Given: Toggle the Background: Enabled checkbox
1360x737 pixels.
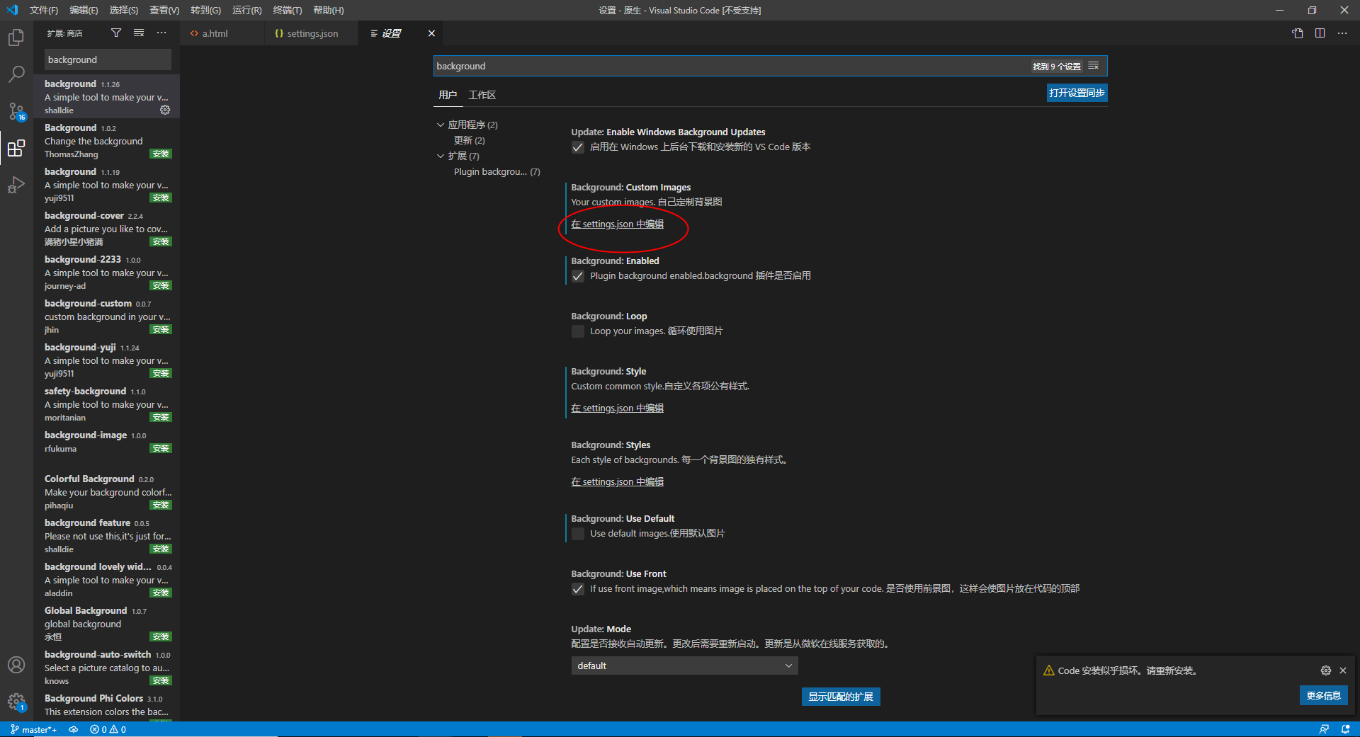Looking at the screenshot, I should tap(578, 276).
